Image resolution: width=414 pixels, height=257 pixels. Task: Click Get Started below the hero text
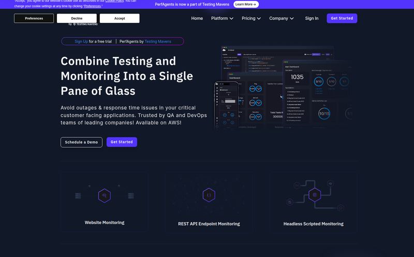[x=122, y=142]
